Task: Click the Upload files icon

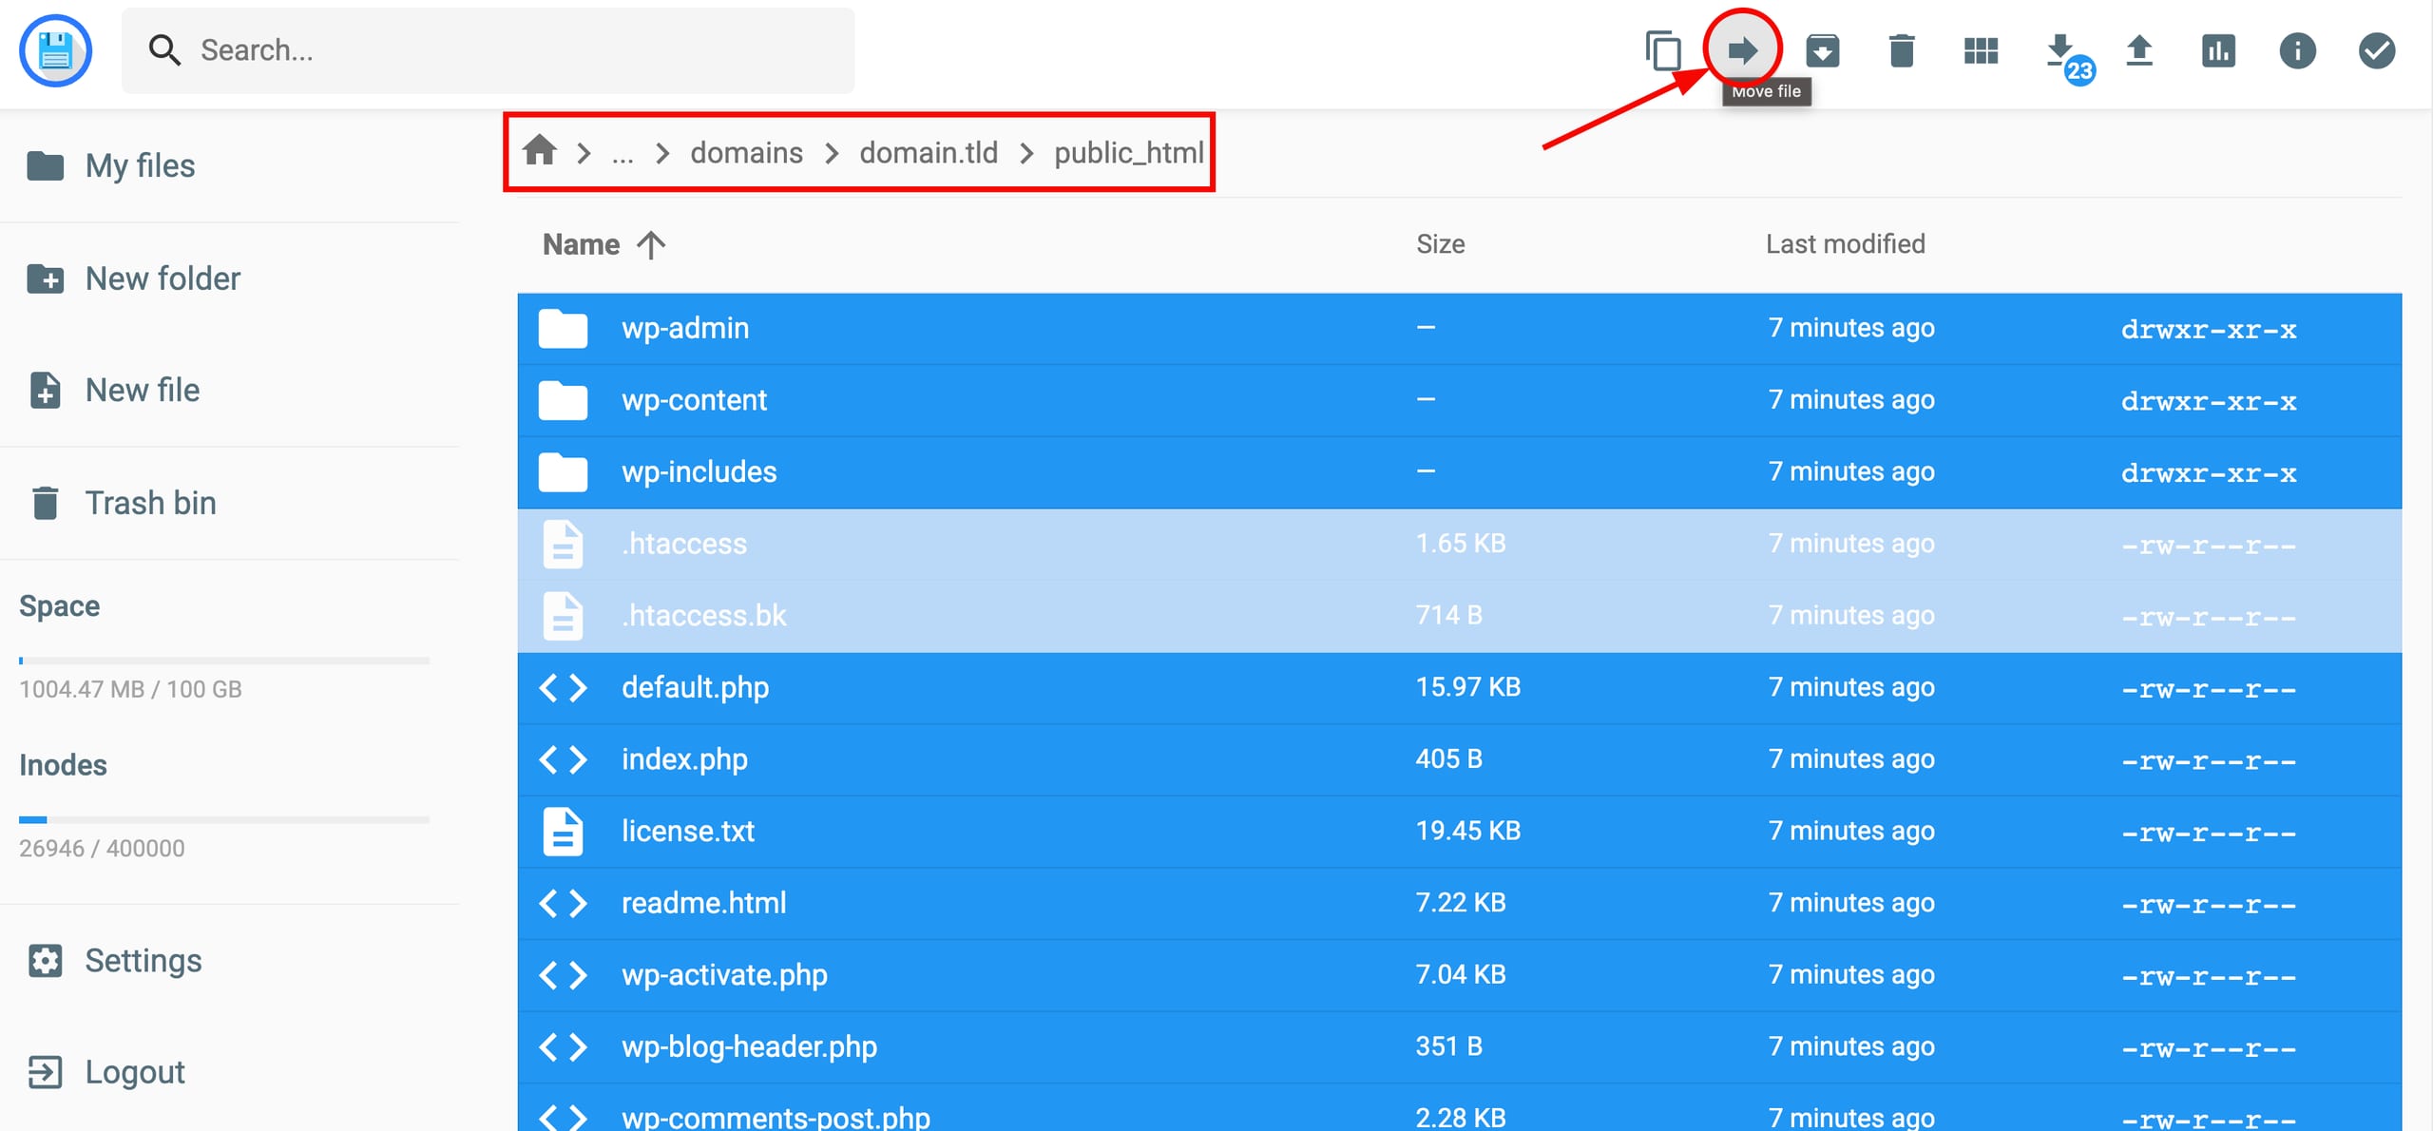Action: coord(2139,51)
